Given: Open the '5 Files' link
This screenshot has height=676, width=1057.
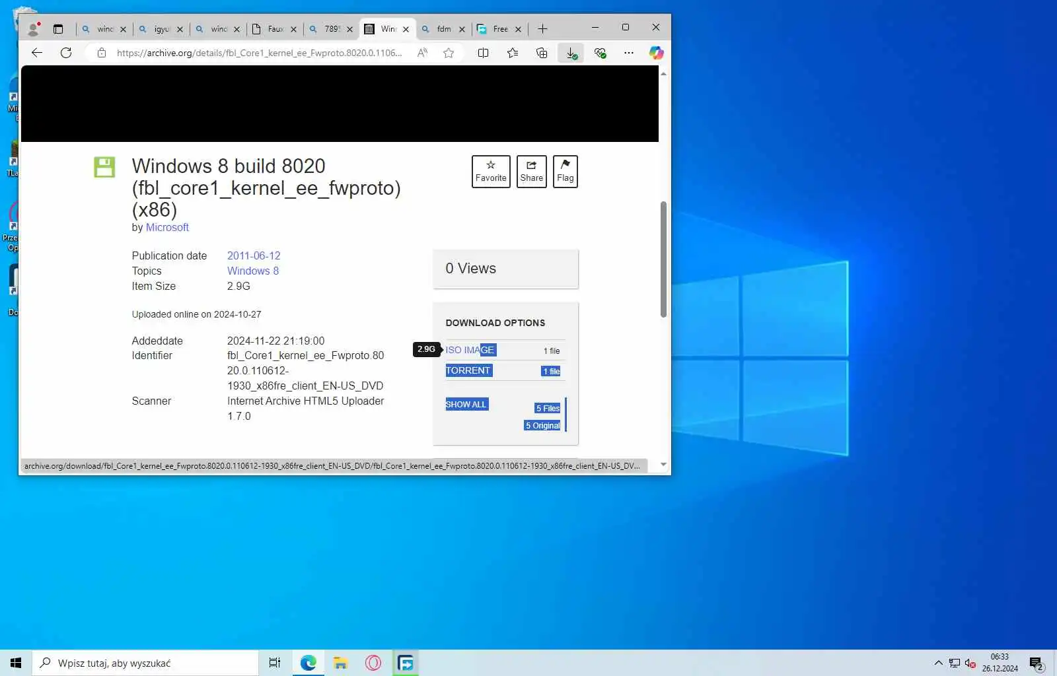Looking at the screenshot, I should point(548,408).
